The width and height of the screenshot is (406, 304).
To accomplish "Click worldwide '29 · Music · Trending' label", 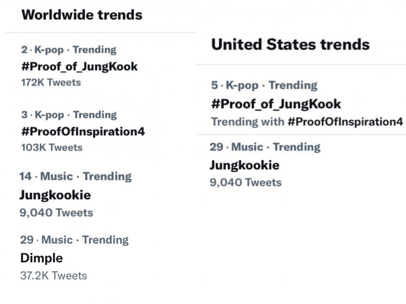I will (x=74, y=240).
